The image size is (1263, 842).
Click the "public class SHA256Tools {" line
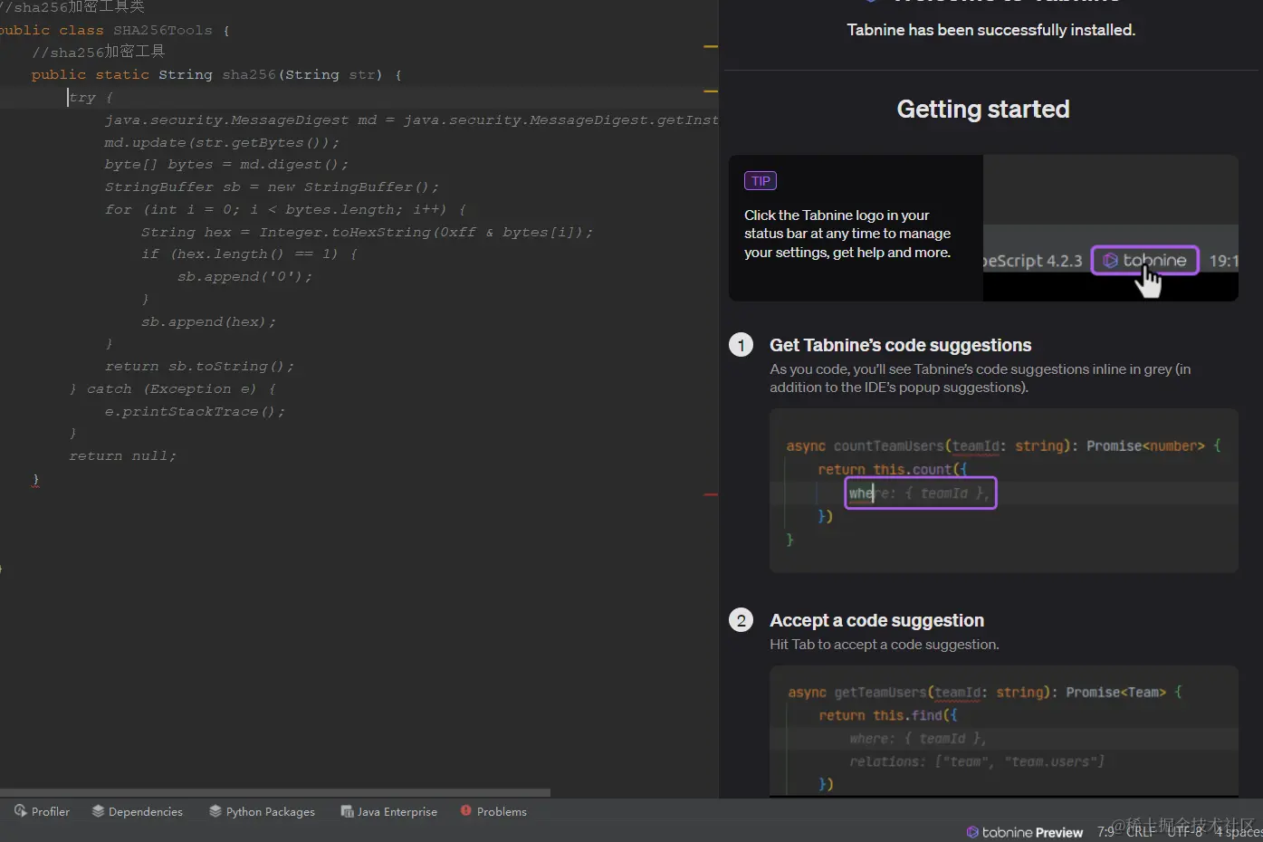coord(115,30)
